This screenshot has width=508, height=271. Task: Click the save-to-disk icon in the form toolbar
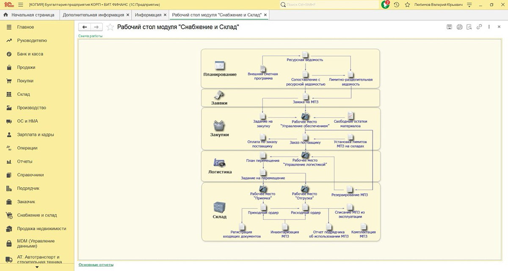(x=450, y=27)
